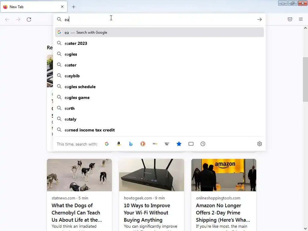Click 'howtogeek.com · 9 min' source text
Image resolution: width=308 pixels, height=231 pixels.
[x=144, y=198]
